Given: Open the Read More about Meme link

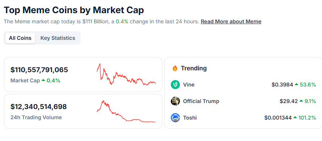Looking at the screenshot, I should coord(231,21).
